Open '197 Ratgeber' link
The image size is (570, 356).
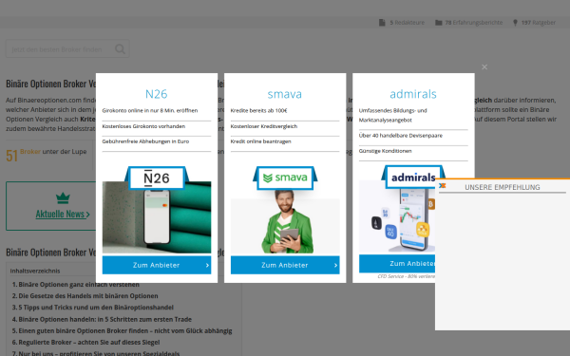539,23
